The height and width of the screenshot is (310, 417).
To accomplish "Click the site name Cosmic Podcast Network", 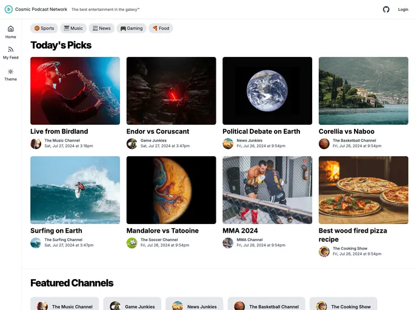I will click(41, 9).
